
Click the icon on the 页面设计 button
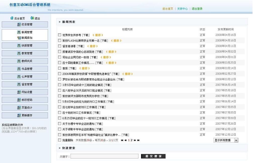[x=19, y=107]
